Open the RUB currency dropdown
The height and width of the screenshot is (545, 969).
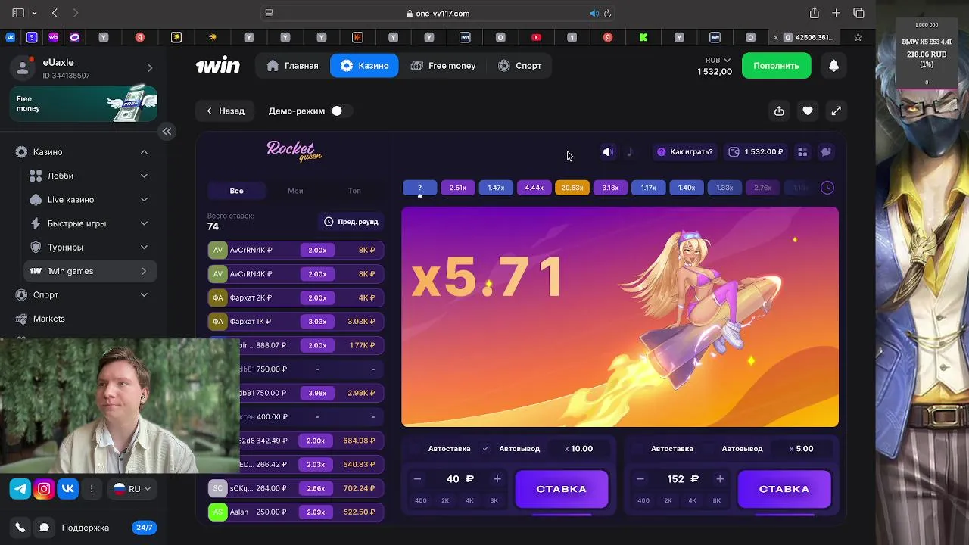point(718,60)
